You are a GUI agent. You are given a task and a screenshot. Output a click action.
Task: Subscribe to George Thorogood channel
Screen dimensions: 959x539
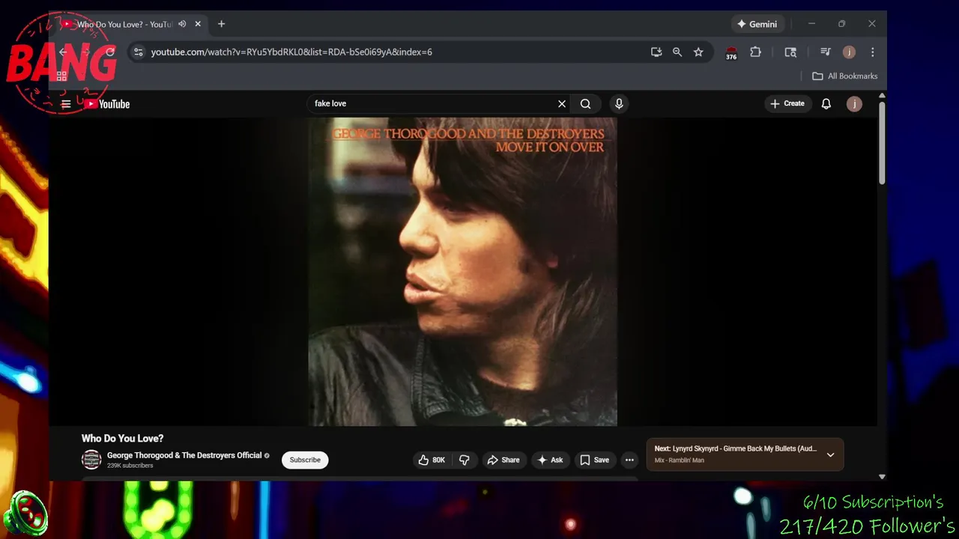305,460
